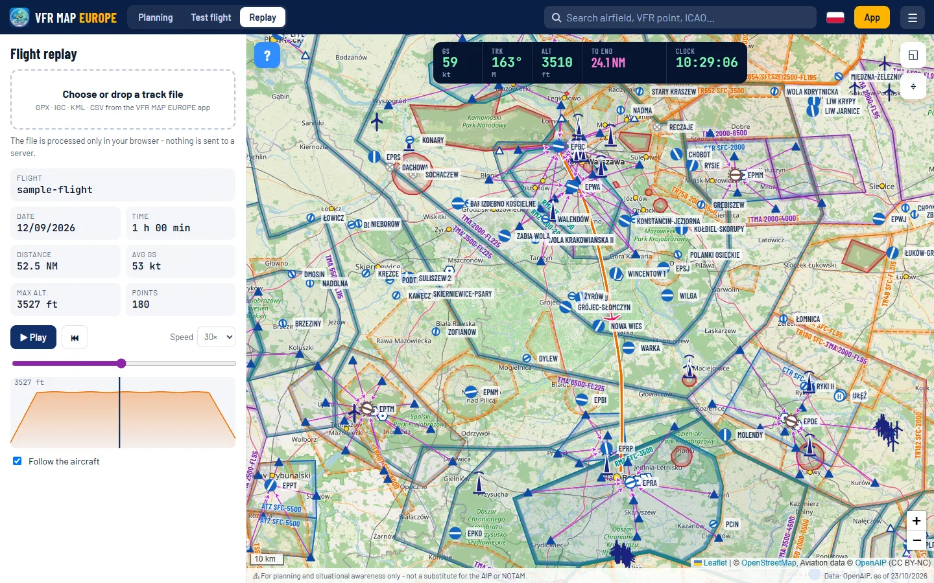The width and height of the screenshot is (934, 583).
Task: Click the max altitude value 3527 ft
Action: (38, 304)
